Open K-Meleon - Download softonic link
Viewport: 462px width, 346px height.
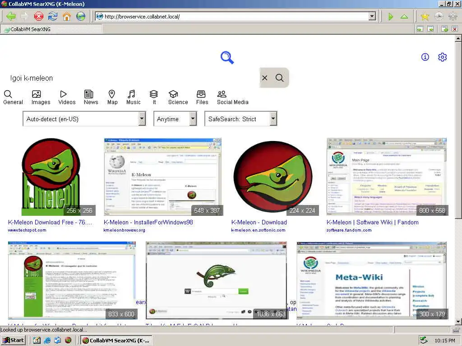point(259,222)
